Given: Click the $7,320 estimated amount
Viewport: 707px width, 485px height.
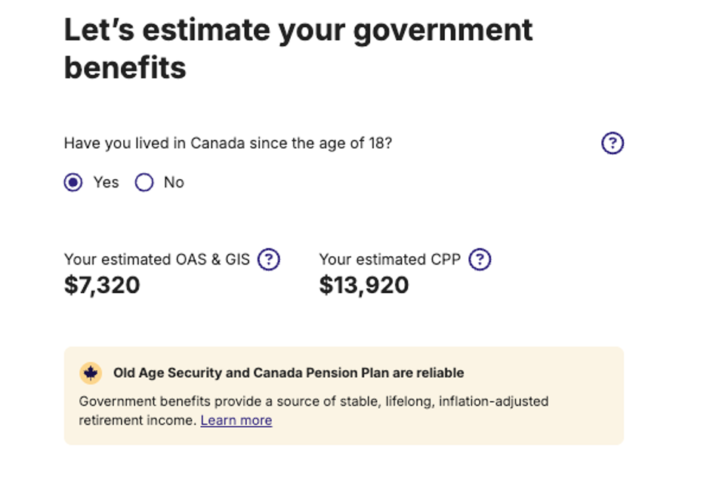Looking at the screenshot, I should pos(103,285).
